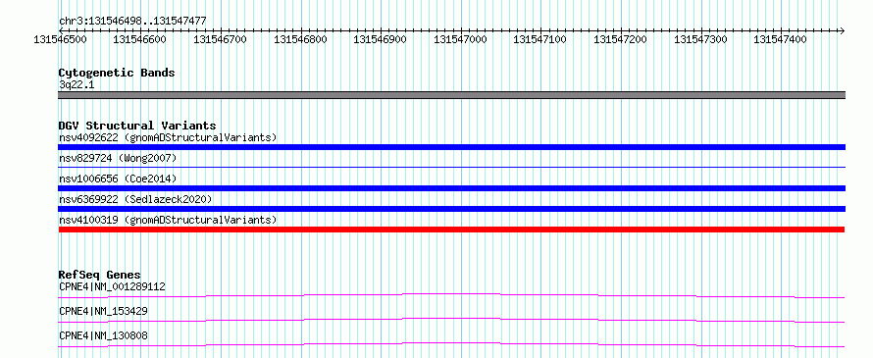Select the magenta line under CPNE4|NM_130808
This screenshot has height=358, width=873.
[x=451, y=344]
